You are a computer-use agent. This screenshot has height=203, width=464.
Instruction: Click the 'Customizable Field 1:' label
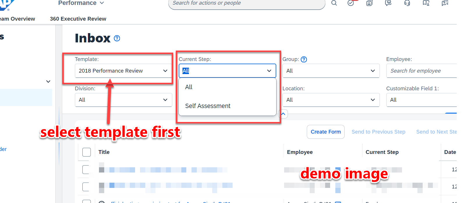pyautogui.click(x=412, y=89)
